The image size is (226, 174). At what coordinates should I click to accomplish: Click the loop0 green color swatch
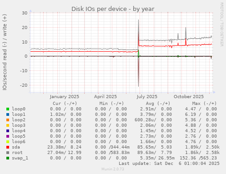coord(8,109)
